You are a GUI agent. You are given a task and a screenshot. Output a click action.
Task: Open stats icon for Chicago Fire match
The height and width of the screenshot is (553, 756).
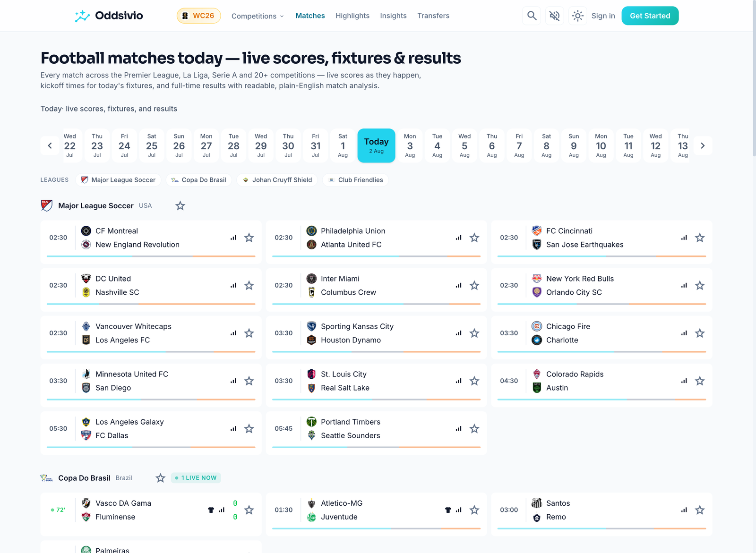(x=684, y=333)
